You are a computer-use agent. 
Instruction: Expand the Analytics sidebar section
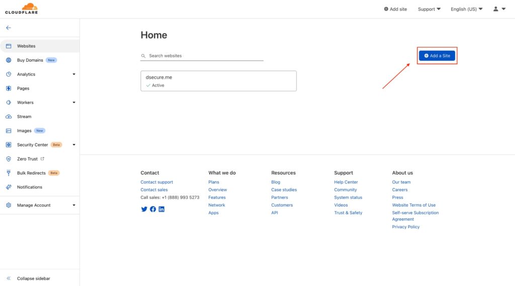click(x=74, y=74)
